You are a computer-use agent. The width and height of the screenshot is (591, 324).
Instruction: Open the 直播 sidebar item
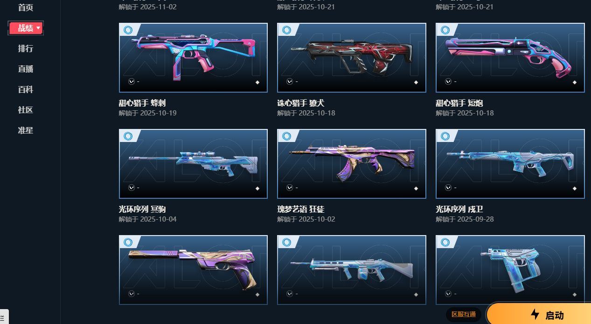26,69
